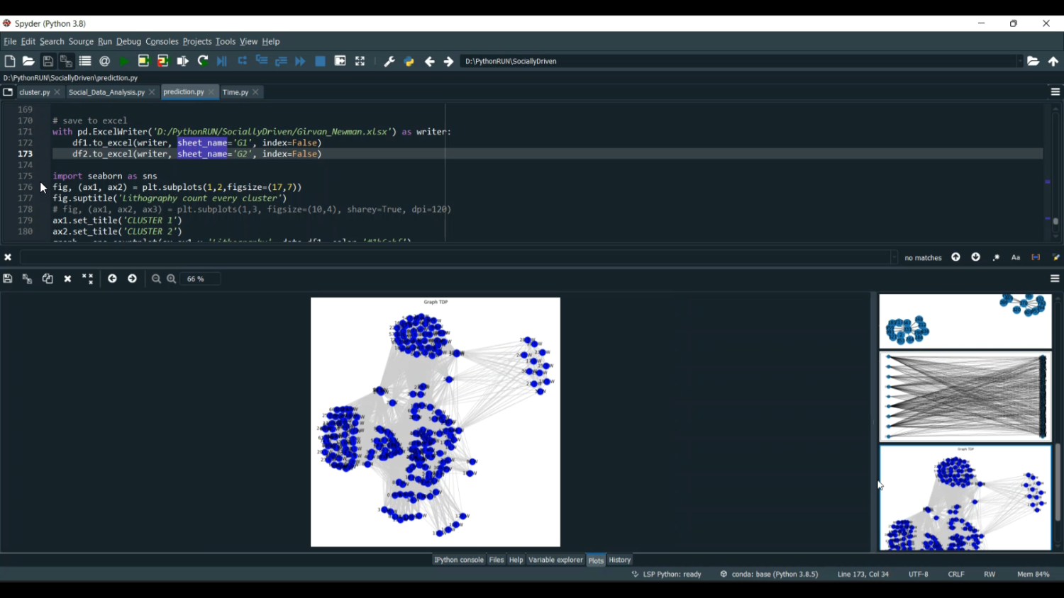Open the preferences wrench icon
The image size is (1064, 598).
(389, 62)
